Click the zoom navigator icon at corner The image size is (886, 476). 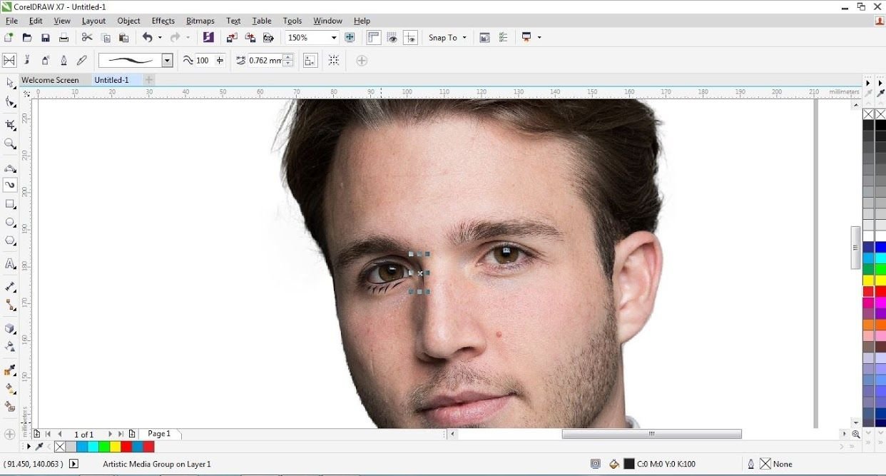point(855,434)
